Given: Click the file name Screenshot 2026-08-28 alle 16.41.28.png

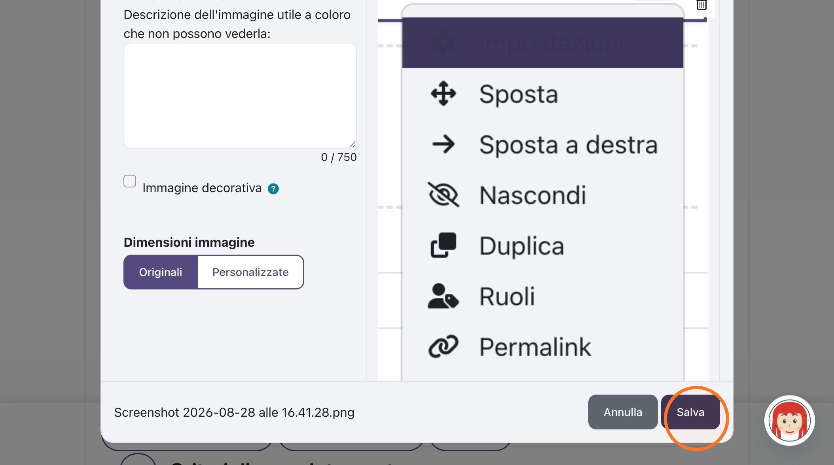Looking at the screenshot, I should [x=234, y=412].
